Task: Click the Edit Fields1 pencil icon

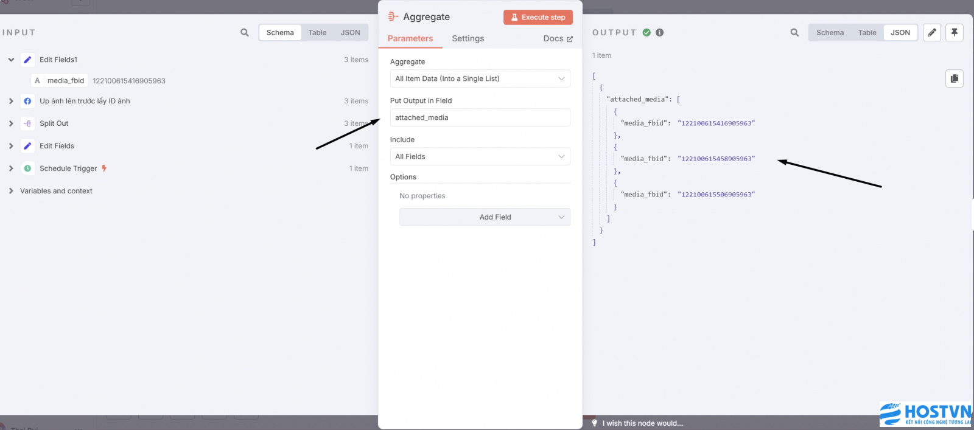Action: coord(27,60)
